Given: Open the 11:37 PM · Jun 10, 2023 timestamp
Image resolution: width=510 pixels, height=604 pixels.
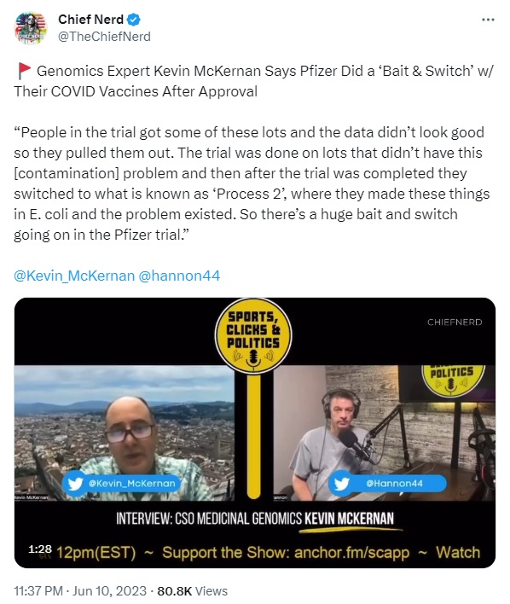Looking at the screenshot, I should [x=80, y=591].
